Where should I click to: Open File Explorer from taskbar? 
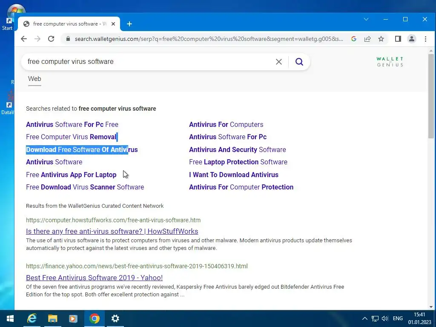(52, 318)
